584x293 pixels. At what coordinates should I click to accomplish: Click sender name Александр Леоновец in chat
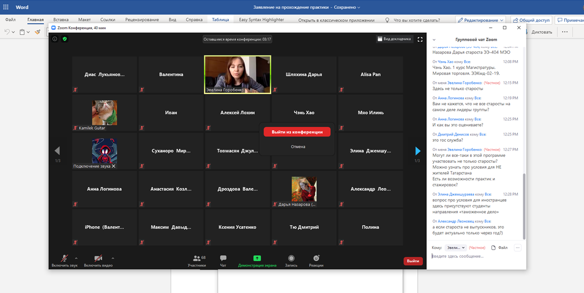tap(456, 221)
